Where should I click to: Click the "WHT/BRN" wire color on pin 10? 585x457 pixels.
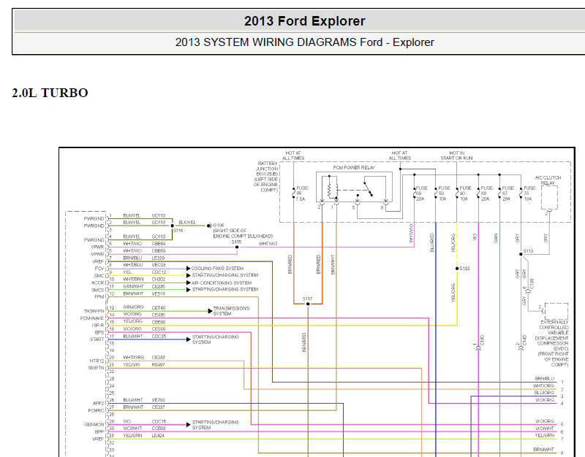pyautogui.click(x=133, y=280)
